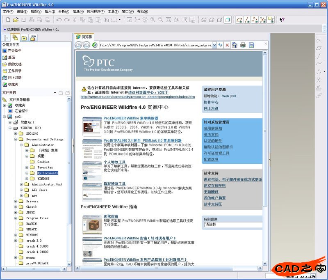Click the coordinate system tool in right toolbar
Viewport: 328px width, 280px height.
[x=319, y=80]
